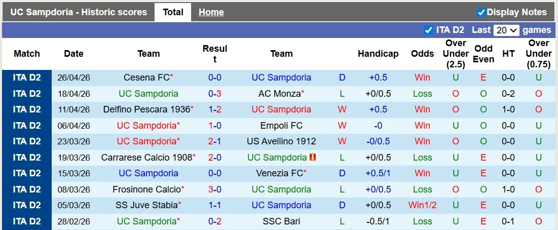Open the Delfino Pescara 1936 team link
Screen dimensions: 558x230
tap(146, 109)
